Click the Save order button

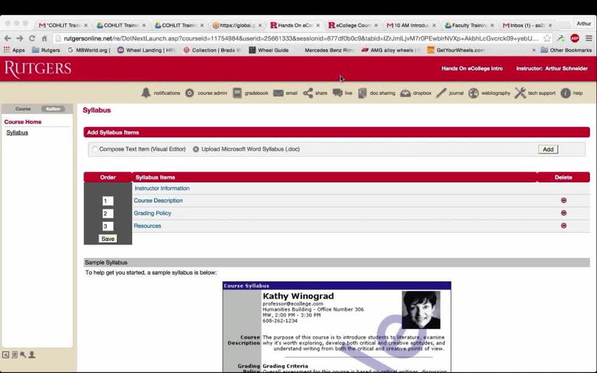[108, 239]
